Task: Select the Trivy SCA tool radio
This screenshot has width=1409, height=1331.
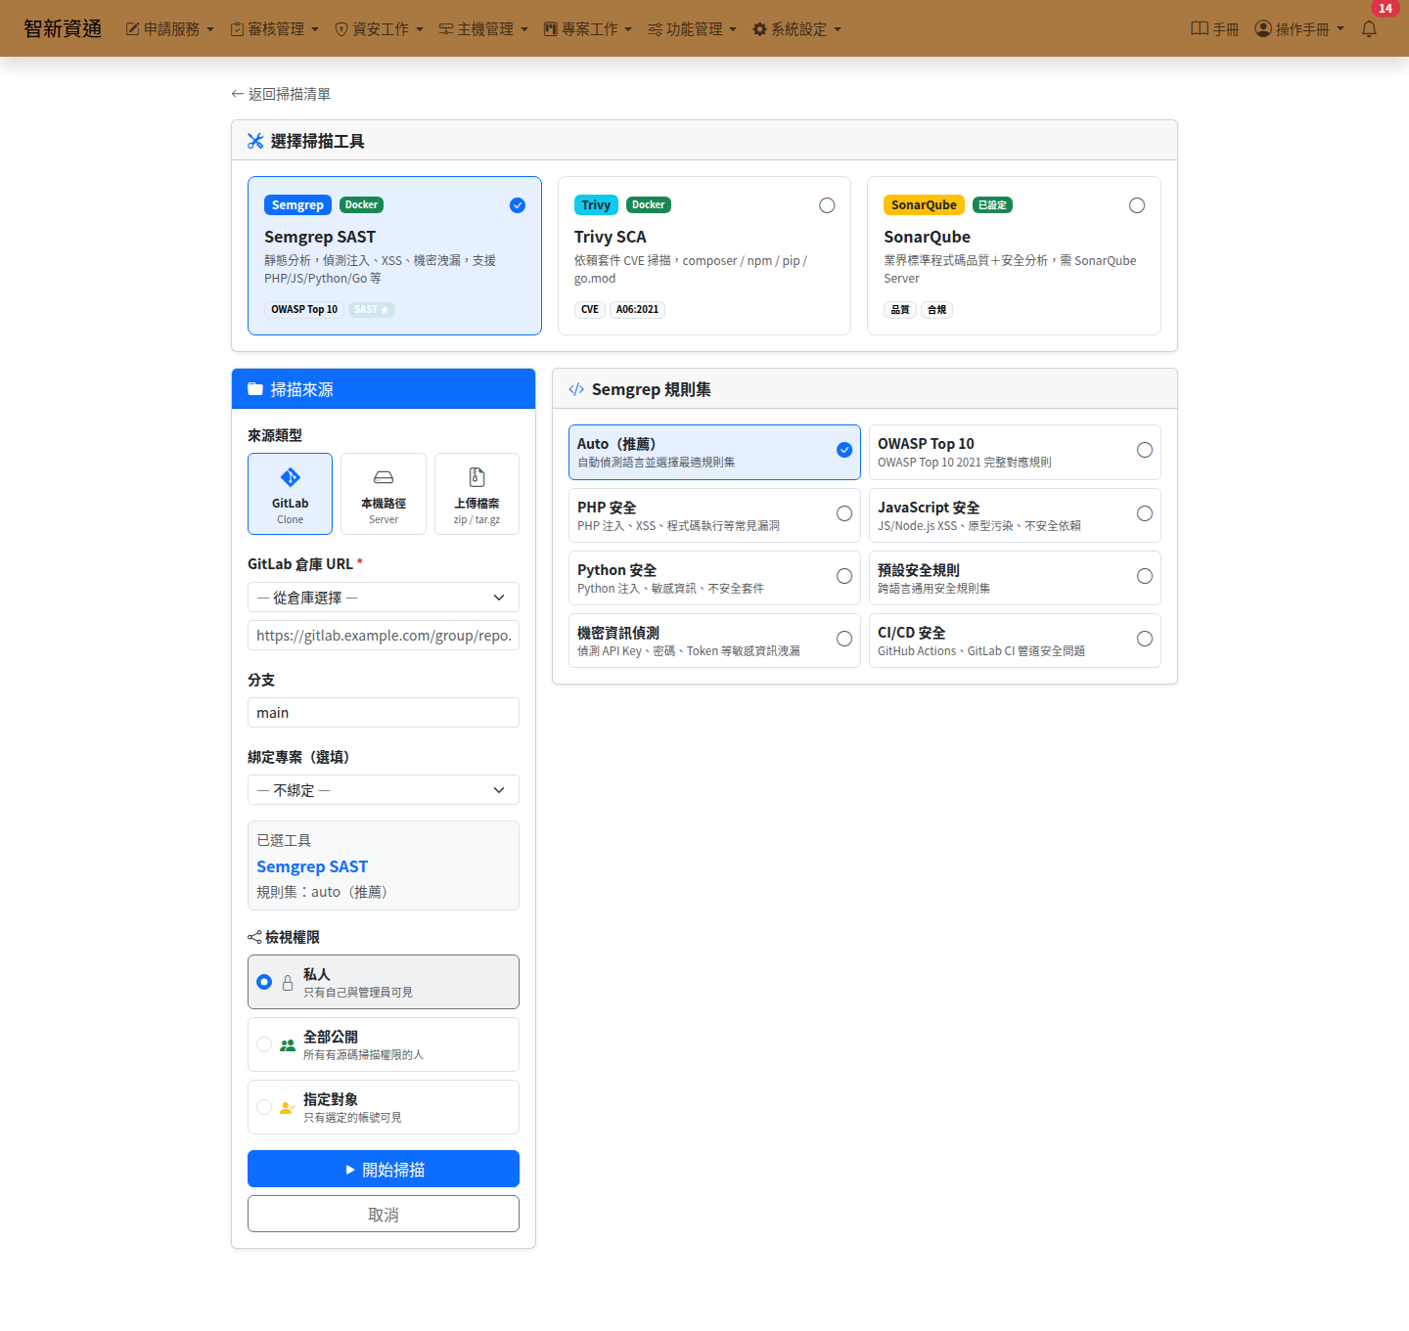Action: tap(827, 205)
